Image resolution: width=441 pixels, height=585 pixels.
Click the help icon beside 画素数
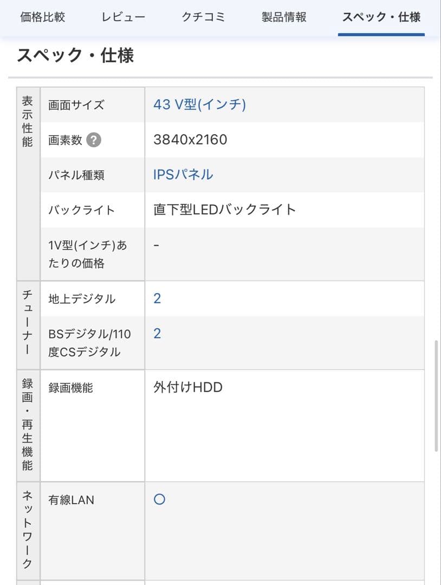point(94,140)
